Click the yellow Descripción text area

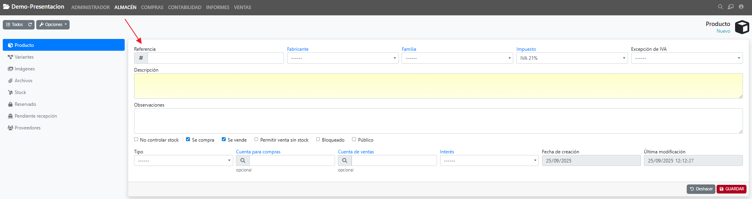tap(438, 86)
